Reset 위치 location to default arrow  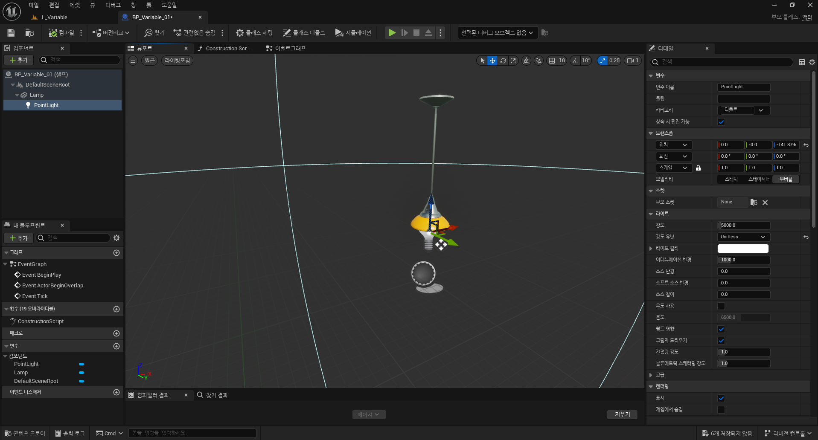[x=806, y=145]
